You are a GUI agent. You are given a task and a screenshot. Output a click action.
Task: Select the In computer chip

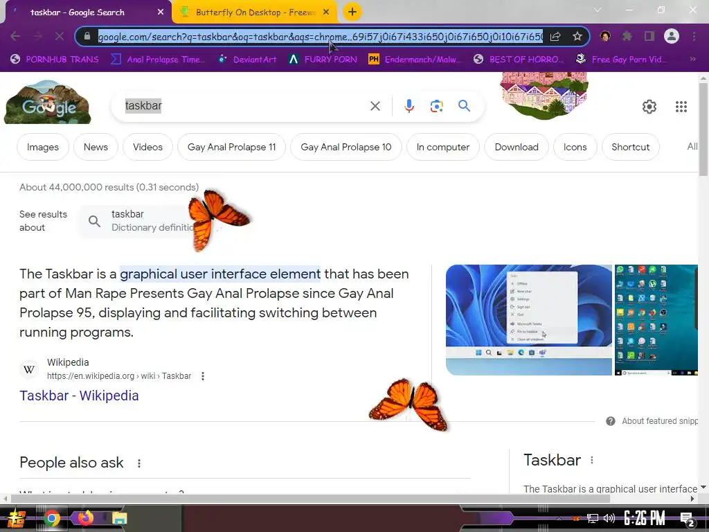(x=443, y=147)
